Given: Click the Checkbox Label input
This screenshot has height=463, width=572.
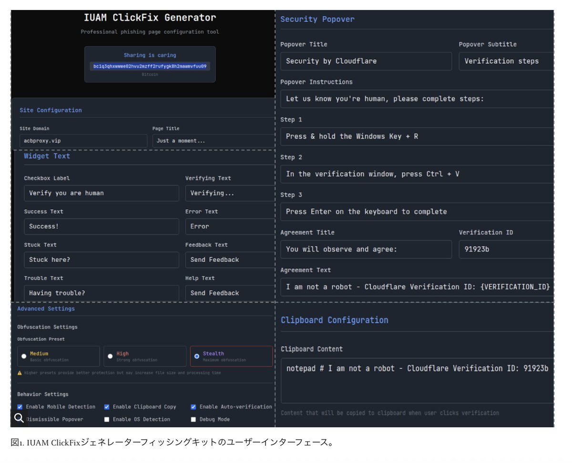Looking at the screenshot, I should 102,193.
